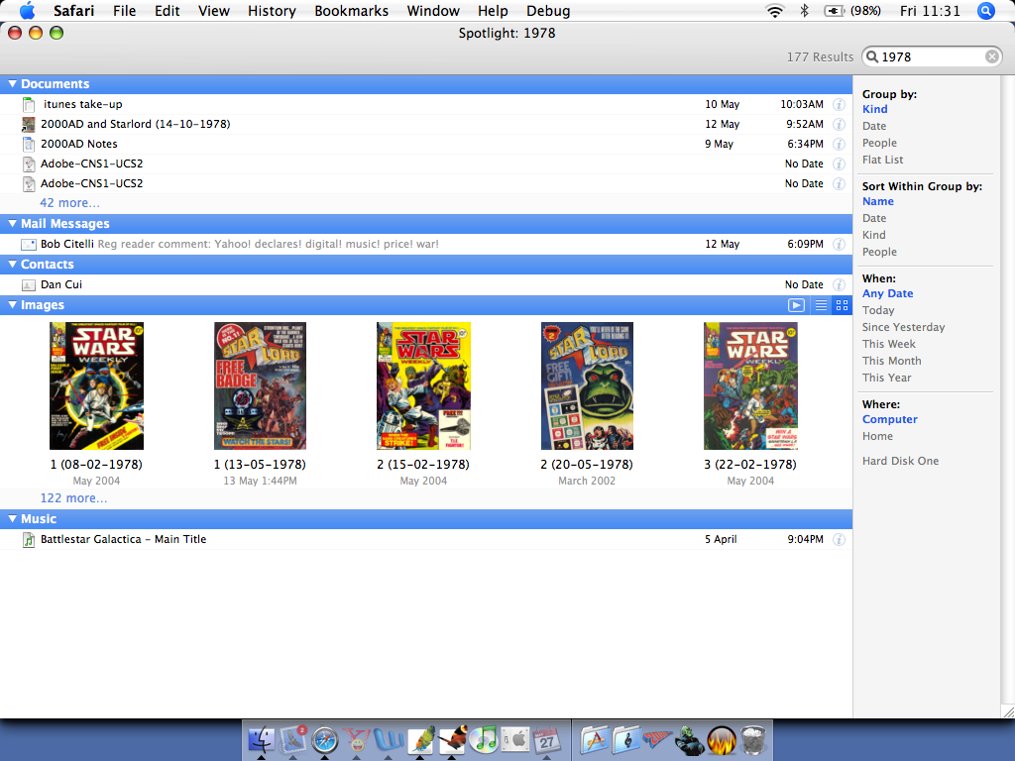
Task: Show info for 2000AD Notes document
Action: click(x=839, y=144)
